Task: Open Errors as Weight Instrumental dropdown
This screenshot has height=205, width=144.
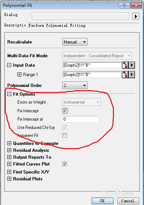Action: [81, 102]
